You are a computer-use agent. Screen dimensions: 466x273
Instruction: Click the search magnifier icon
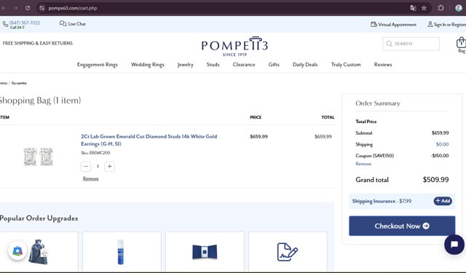[389, 44]
